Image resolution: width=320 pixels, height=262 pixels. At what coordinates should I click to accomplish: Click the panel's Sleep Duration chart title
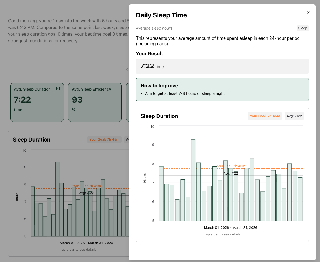(159, 116)
